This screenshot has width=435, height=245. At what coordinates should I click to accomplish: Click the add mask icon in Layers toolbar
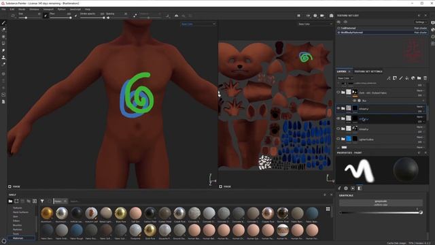(395, 78)
